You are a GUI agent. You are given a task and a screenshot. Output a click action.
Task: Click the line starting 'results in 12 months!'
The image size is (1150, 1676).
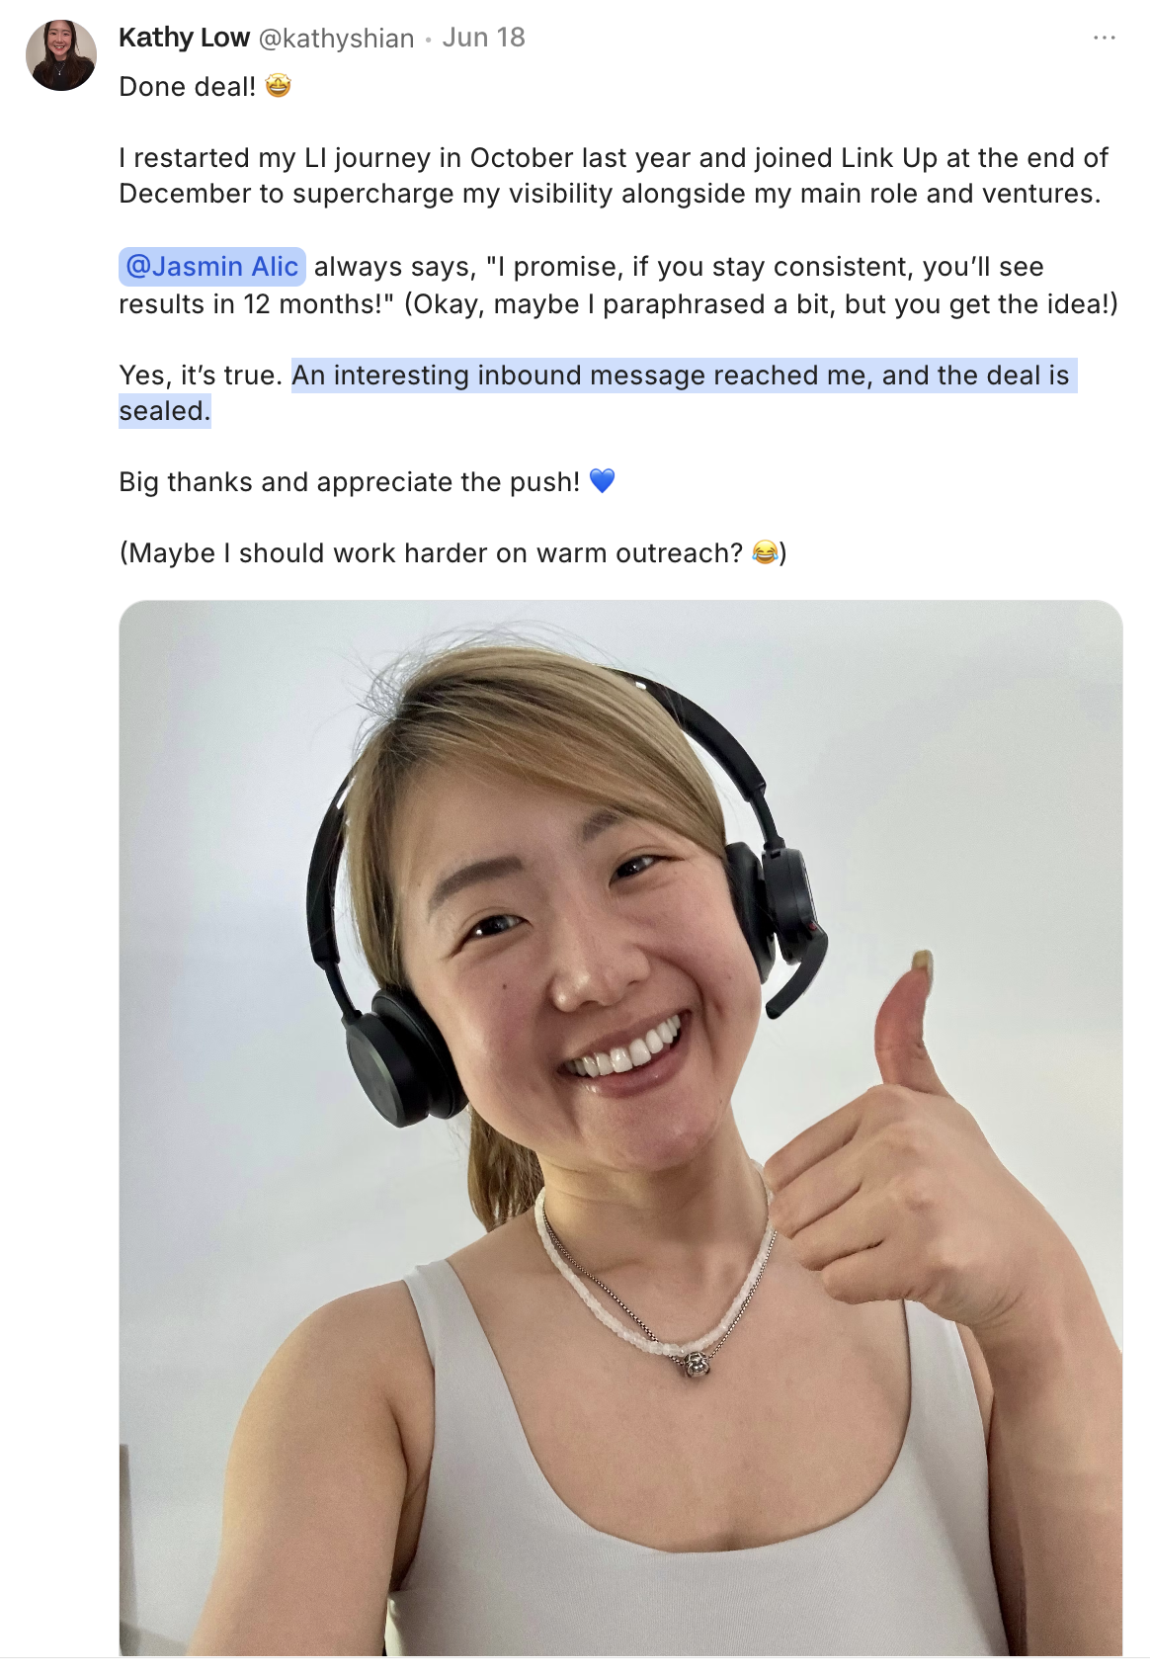[x=618, y=304]
